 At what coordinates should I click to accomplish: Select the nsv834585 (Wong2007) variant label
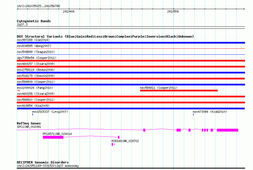click(x=34, y=46)
